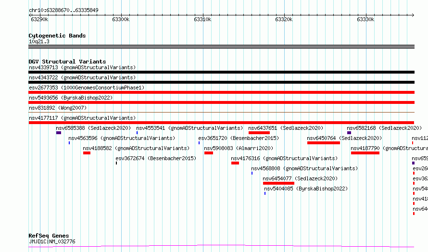Viewport: 428px width, 252px height.
Task: Select the red bar under nsv6437651
Action: pos(259,133)
